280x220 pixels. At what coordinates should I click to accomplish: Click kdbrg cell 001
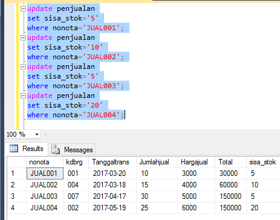[x=76, y=173]
